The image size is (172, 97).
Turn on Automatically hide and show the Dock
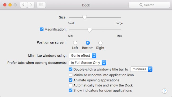[x=71, y=85]
